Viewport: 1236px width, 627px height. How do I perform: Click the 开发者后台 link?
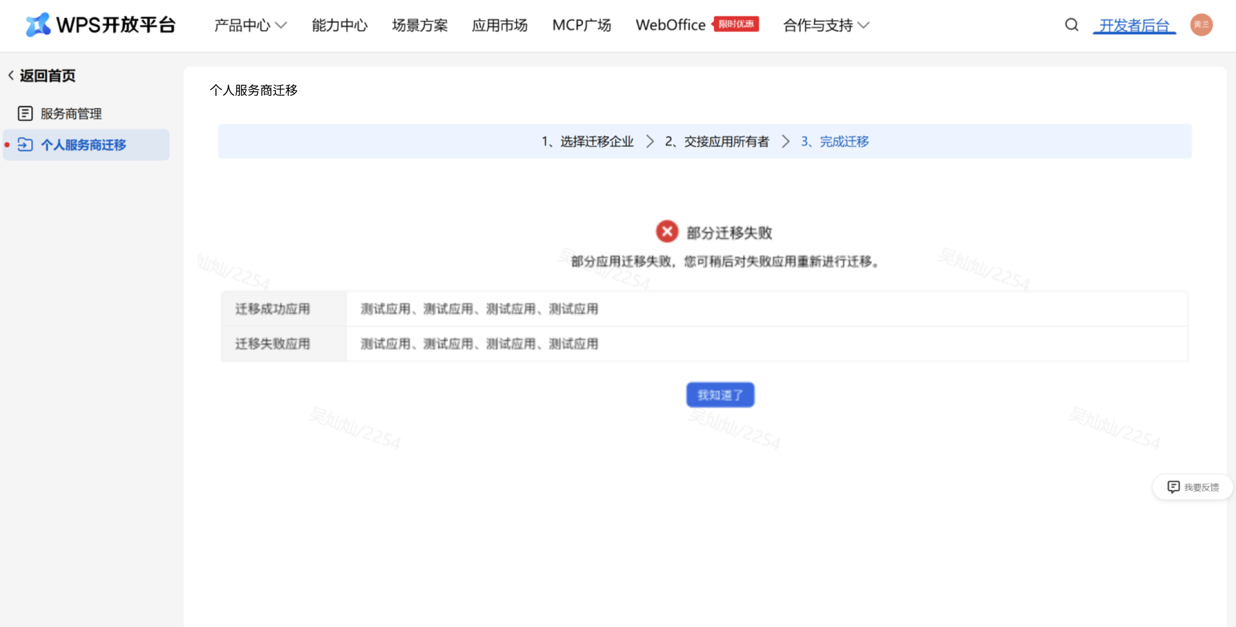[1134, 26]
